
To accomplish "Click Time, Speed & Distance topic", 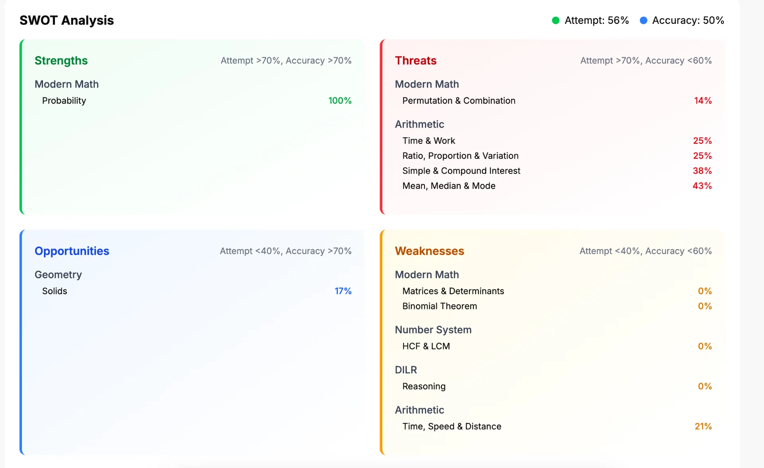I will [x=452, y=427].
